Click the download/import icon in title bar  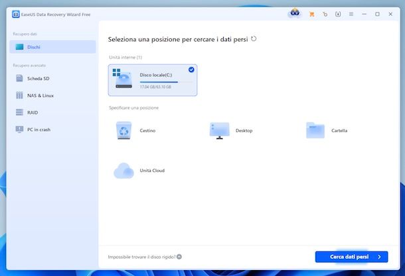coord(338,14)
